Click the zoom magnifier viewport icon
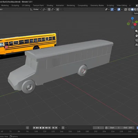Viewport: 138px width, 138px height. tap(136, 31)
